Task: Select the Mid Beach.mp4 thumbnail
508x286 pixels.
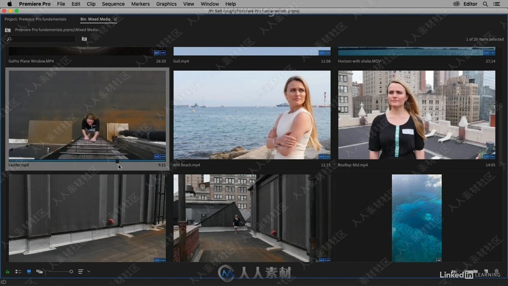Action: [x=252, y=115]
